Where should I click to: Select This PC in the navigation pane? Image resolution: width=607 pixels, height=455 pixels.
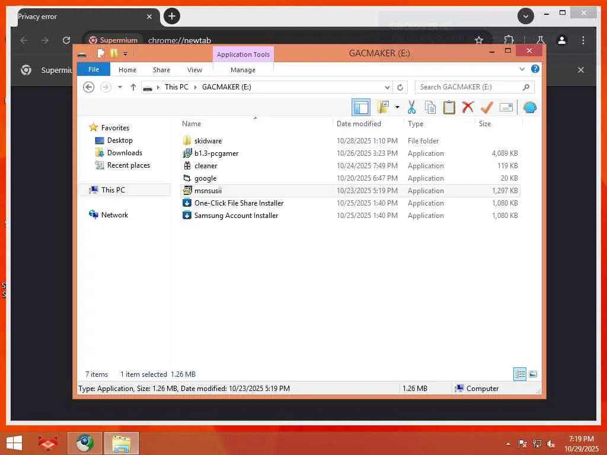(x=124, y=190)
